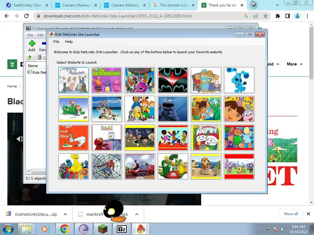Select the Wonder Pets hamster tile
Image resolution: width=314 pixels, height=235 pixels.
point(206,166)
